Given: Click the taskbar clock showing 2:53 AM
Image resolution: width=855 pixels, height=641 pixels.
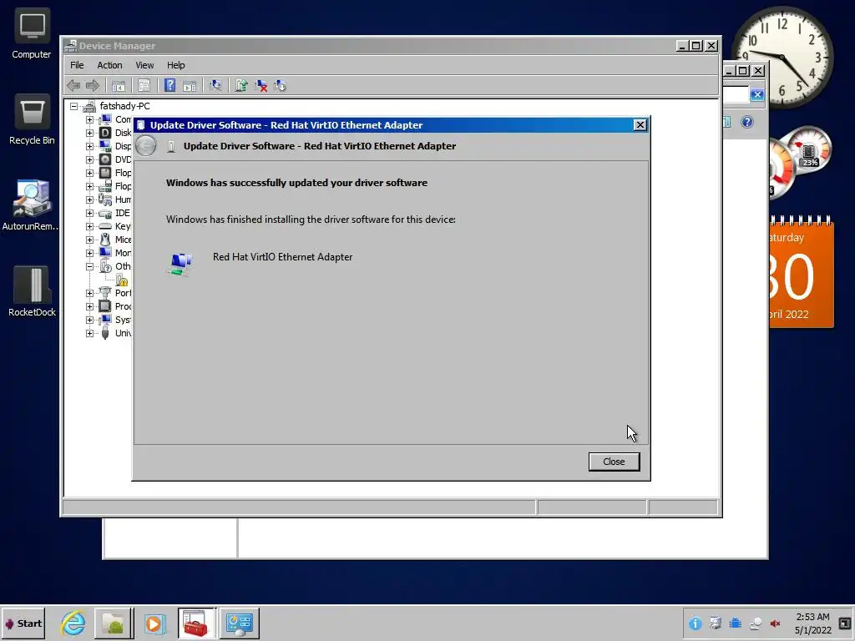Looking at the screenshot, I should pos(812,623).
